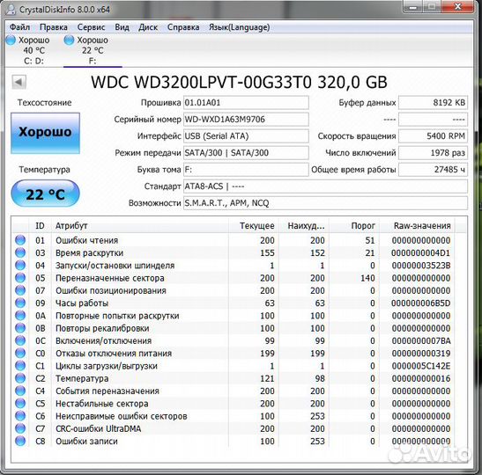This screenshot has width=482, height=475.
Task: Click status orb for Ошибки чтения row
Action: (x=20, y=240)
